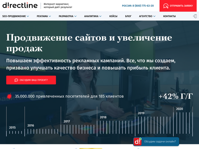Click the Интернет-маркетинг, который даёт результат tagline
Image resolution: width=199 pixels, height=149 pixels.
tap(58, 6)
